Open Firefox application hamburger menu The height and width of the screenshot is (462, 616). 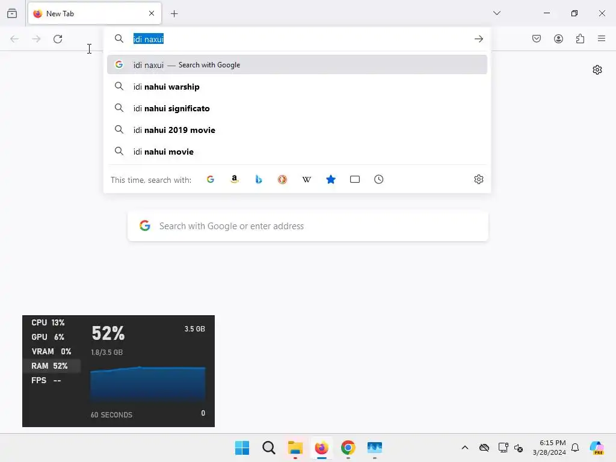pyautogui.click(x=602, y=38)
